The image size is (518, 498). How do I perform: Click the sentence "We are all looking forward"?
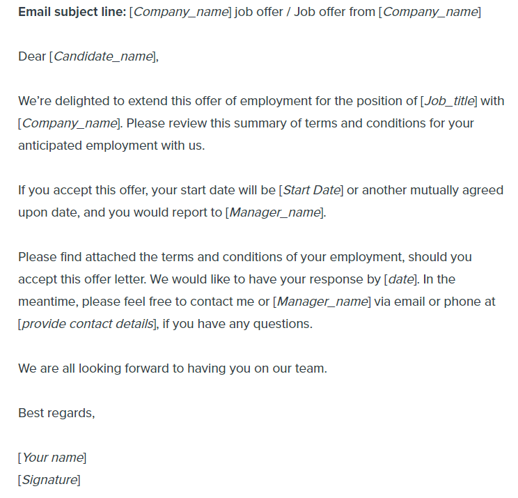tap(172, 368)
